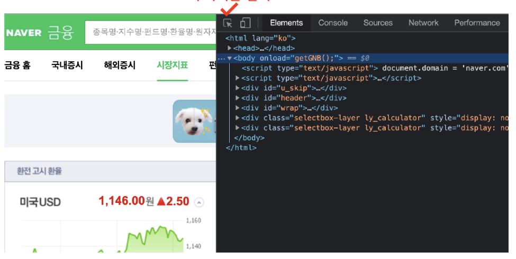Open the 국내증시 menu

point(67,65)
